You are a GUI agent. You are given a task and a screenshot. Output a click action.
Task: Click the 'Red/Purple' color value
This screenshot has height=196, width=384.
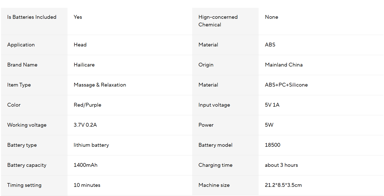[x=87, y=105]
